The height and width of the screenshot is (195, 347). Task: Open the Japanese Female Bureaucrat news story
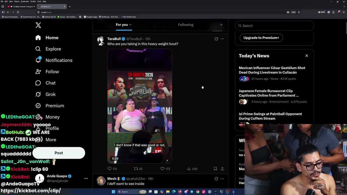tap(269, 93)
